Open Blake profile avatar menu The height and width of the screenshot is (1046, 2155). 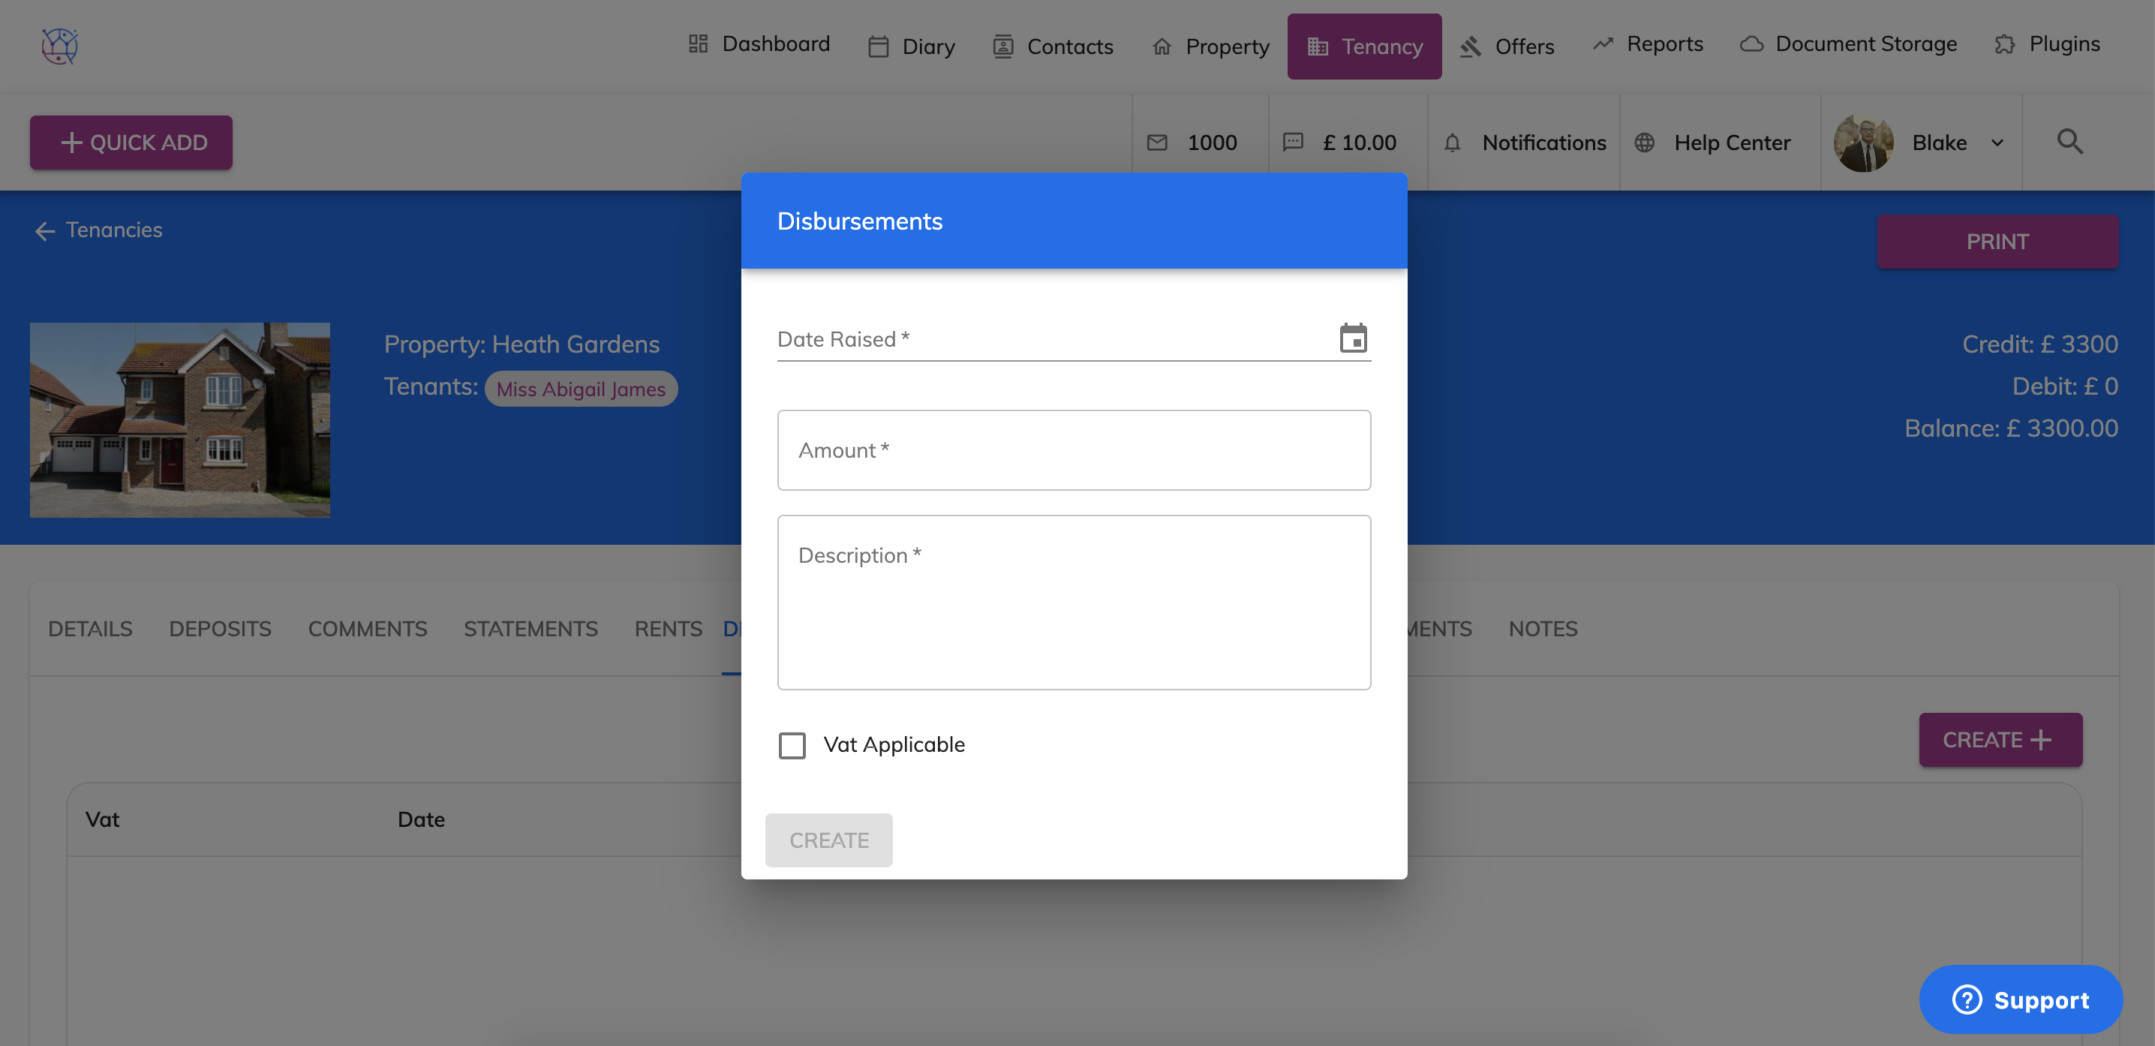(1863, 143)
